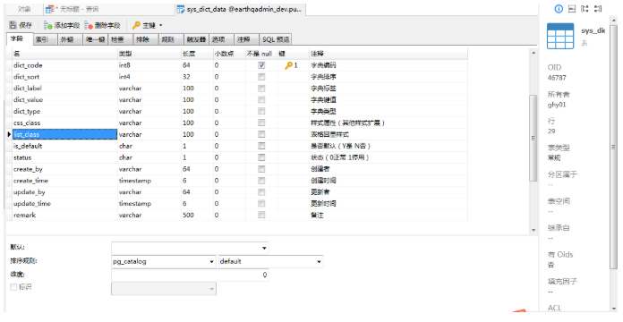The height and width of the screenshot is (322, 623).
Task: Select the dict_code field name
Action: pos(28,65)
